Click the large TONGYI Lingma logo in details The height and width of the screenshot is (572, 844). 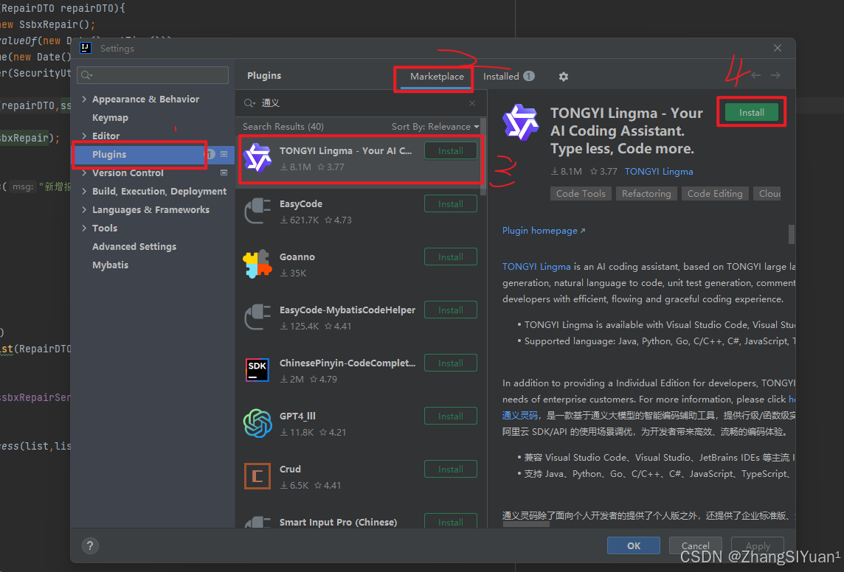(x=521, y=122)
